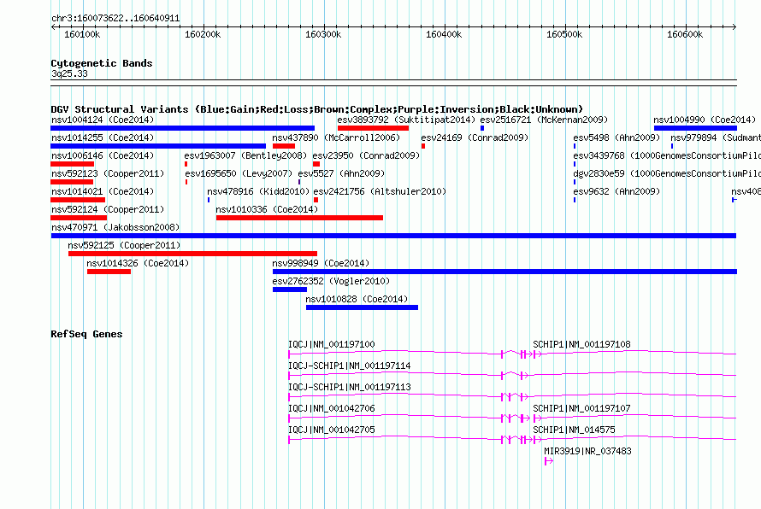Click the red loss bar under esv3893792
761x509 pixels.
[373, 128]
